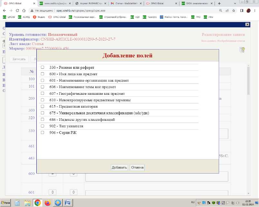Bookmark this page with star icon

click(x=234, y=11)
